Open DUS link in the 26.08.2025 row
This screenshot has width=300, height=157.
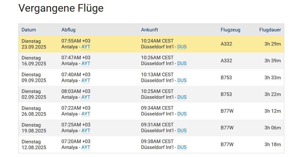pos(182,114)
